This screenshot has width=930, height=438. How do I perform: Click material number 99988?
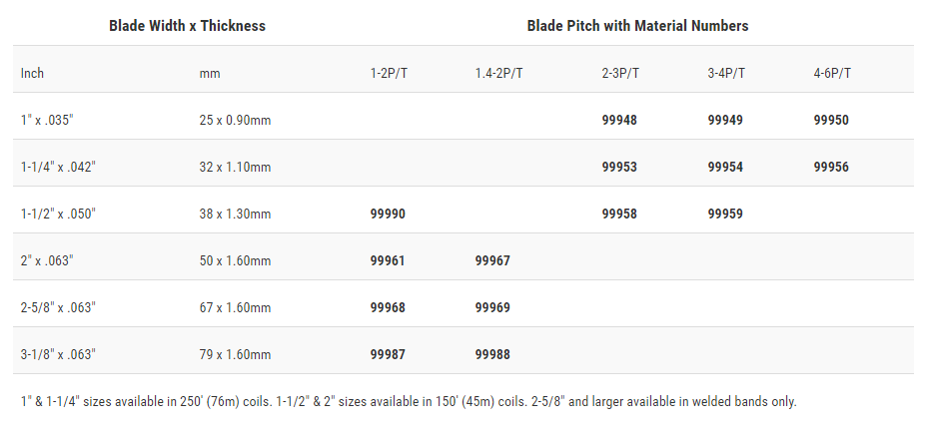pos(492,354)
